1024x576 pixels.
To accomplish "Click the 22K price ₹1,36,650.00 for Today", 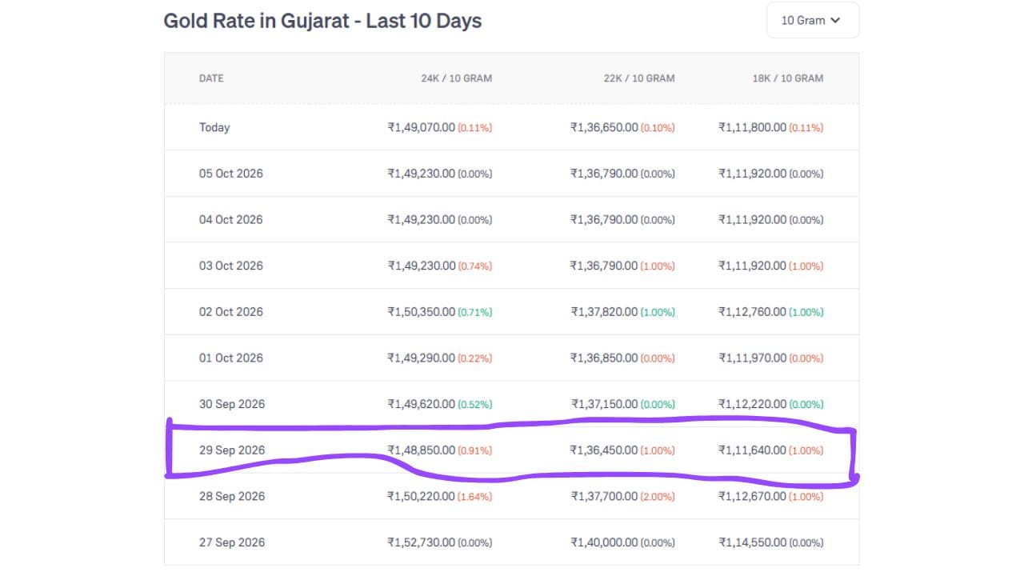I will click(x=604, y=127).
